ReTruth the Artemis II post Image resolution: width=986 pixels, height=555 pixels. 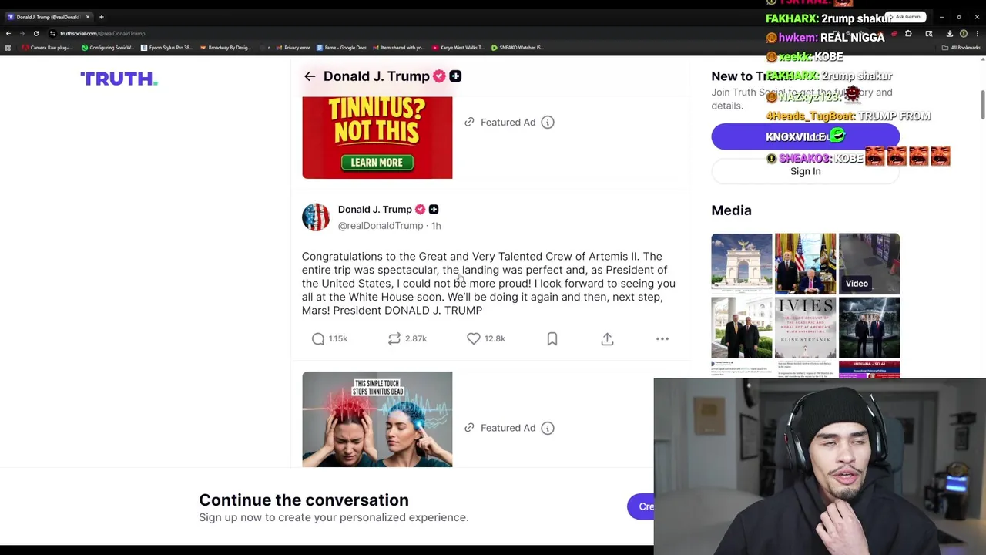click(407, 338)
